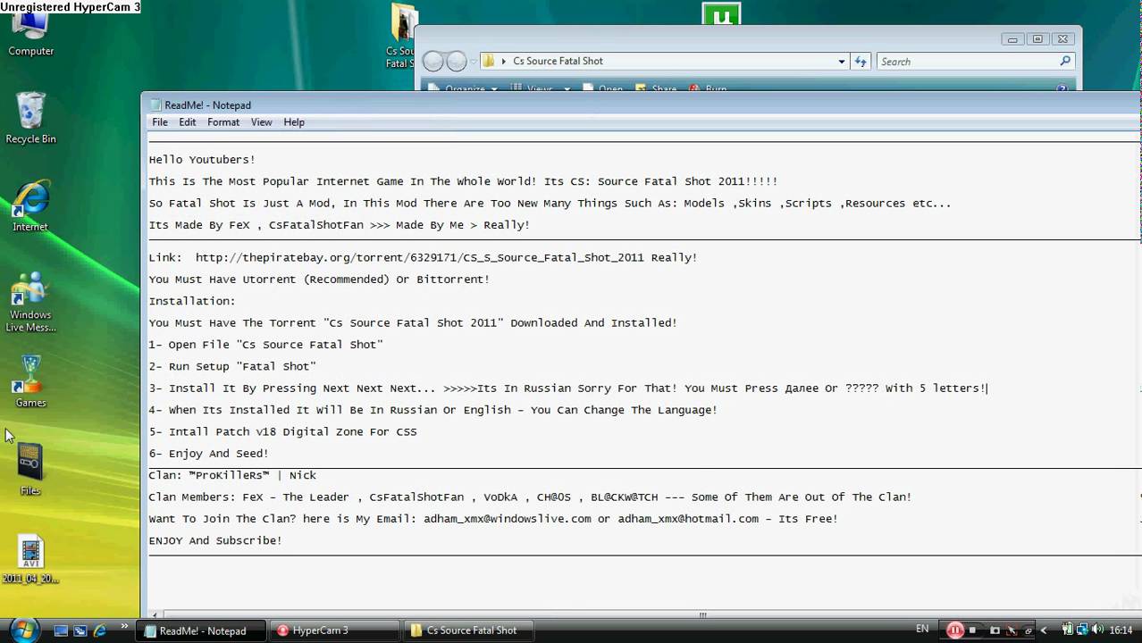The height and width of the screenshot is (643, 1142).
Task: Show hidden system tray icons
Action: click(1043, 630)
